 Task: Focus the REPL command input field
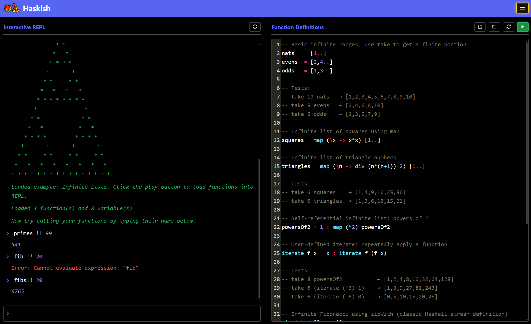click(x=132, y=313)
